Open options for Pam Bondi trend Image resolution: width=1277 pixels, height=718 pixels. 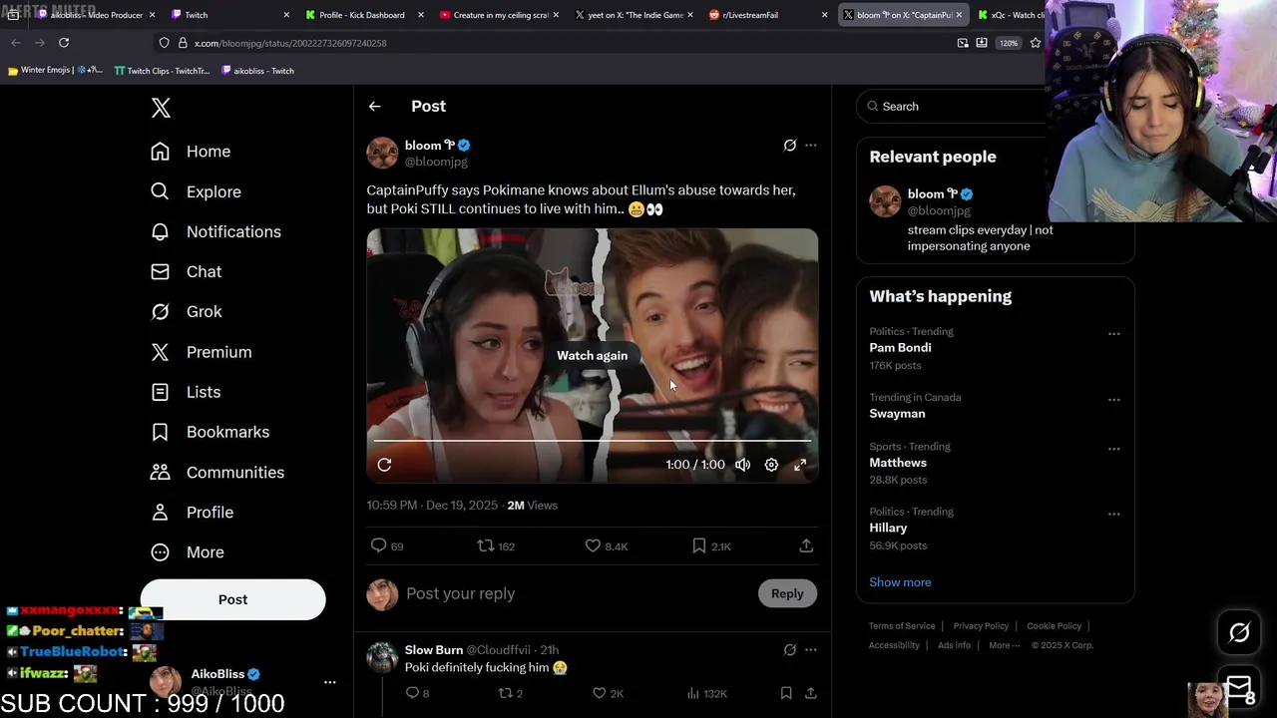(x=1113, y=334)
